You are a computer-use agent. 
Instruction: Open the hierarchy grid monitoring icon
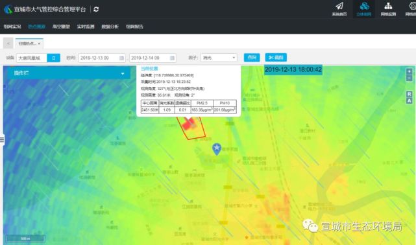[x=388, y=8]
